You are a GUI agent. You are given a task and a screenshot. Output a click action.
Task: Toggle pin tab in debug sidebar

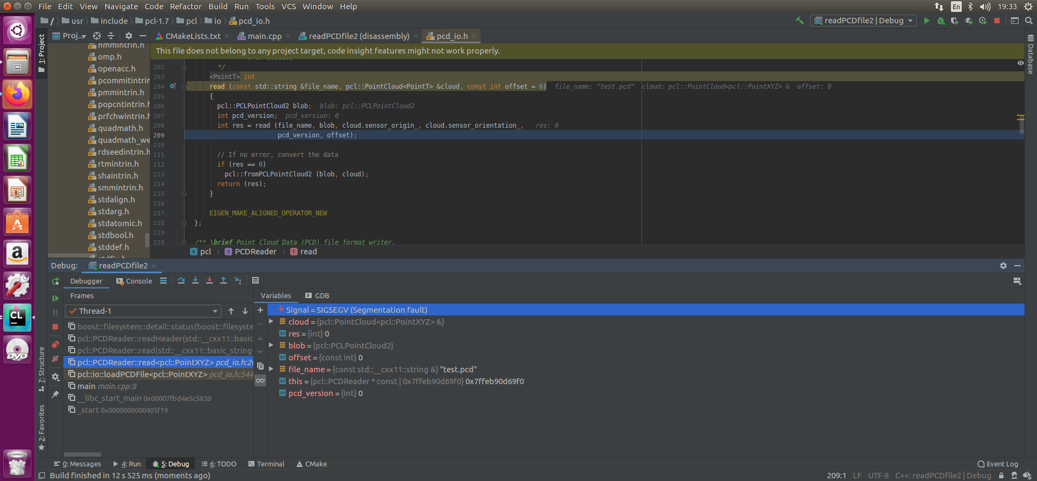tap(55, 394)
